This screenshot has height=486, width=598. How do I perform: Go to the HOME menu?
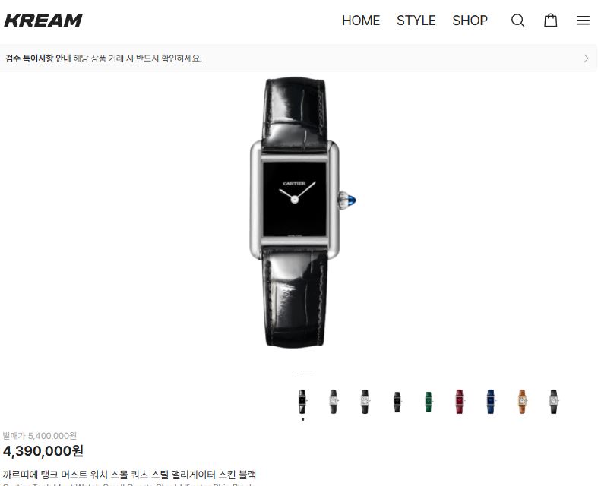pyautogui.click(x=361, y=21)
